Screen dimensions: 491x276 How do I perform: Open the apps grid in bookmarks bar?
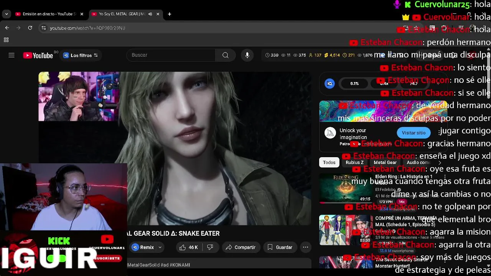[6, 40]
